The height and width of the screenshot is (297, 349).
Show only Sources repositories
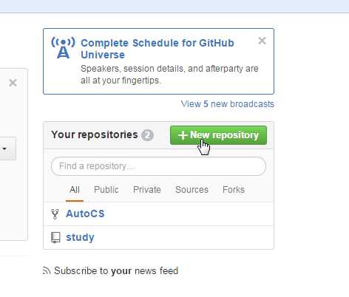(192, 190)
